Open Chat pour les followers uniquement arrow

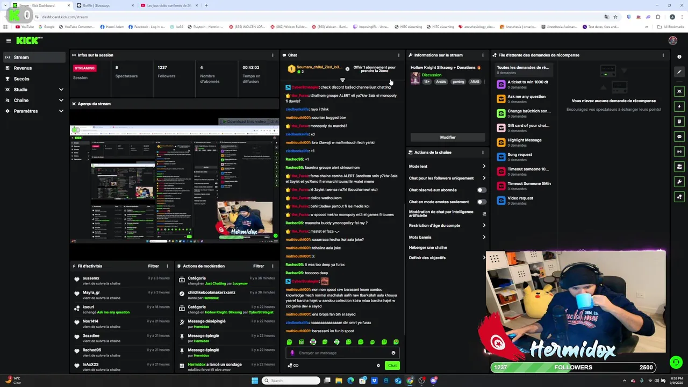484,178
